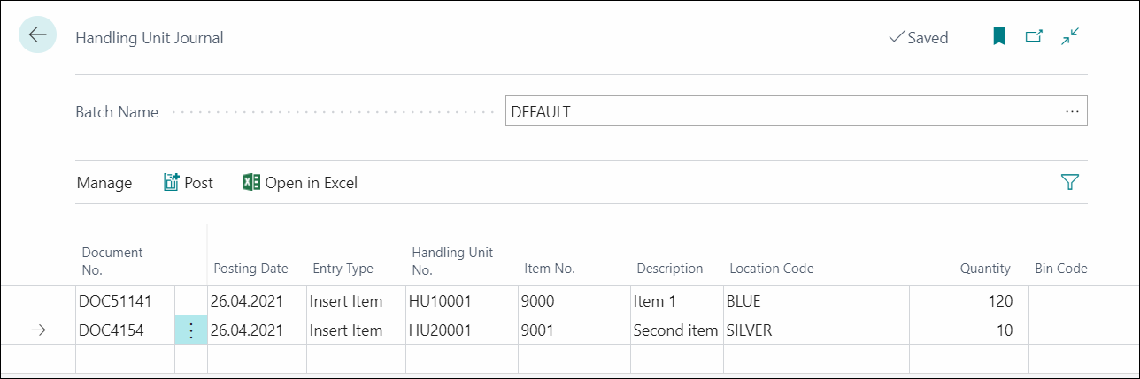Click the Saved status indicator
The height and width of the screenshot is (379, 1140).
click(x=918, y=38)
